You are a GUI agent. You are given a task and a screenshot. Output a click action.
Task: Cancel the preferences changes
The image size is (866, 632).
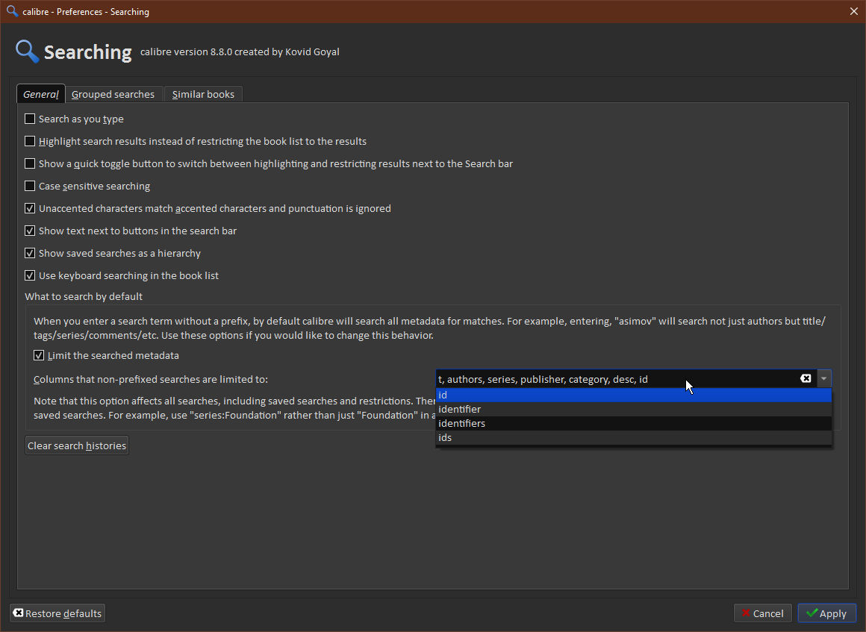(763, 613)
